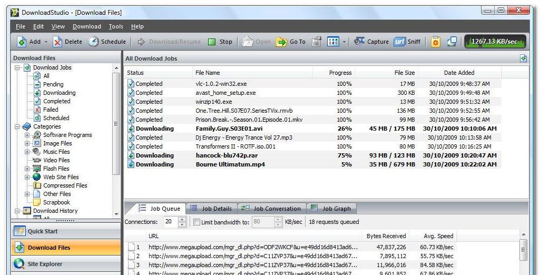Click the stacked windows toolbar icon
540x275 pixels.
coord(452,42)
